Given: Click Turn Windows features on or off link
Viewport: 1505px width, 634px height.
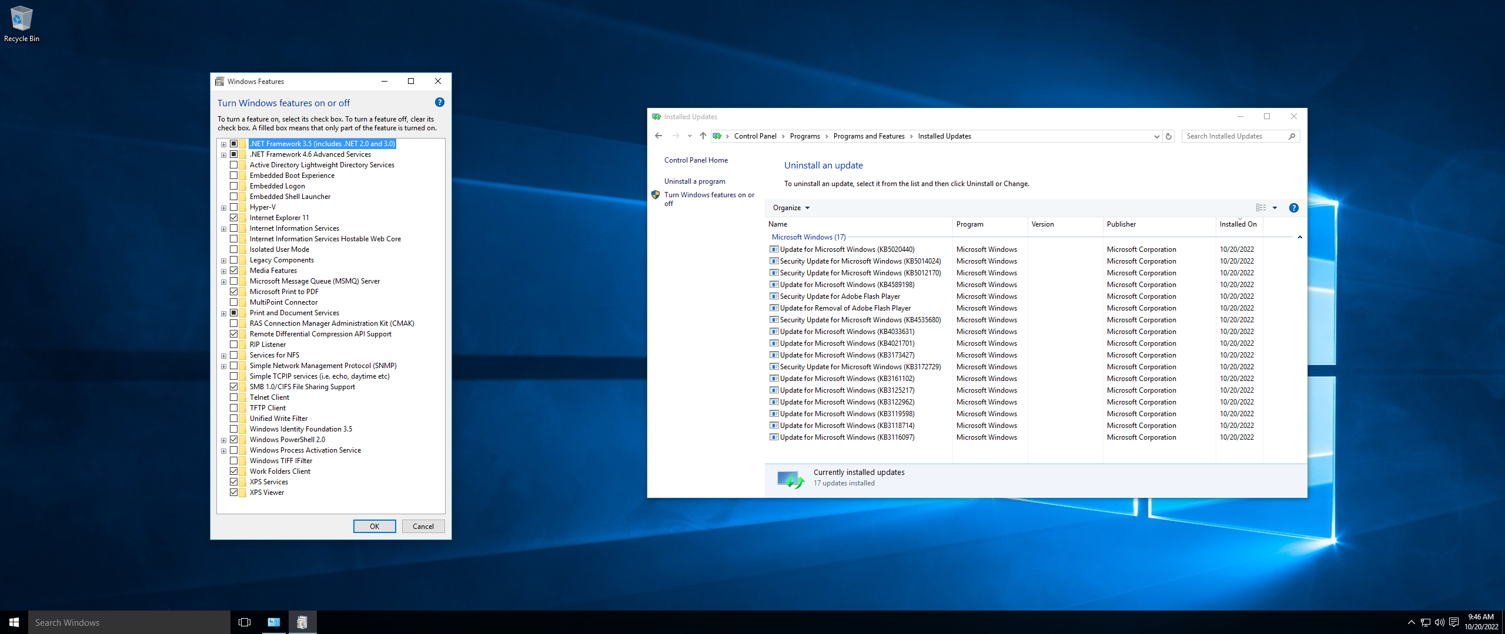Looking at the screenshot, I should coord(709,199).
